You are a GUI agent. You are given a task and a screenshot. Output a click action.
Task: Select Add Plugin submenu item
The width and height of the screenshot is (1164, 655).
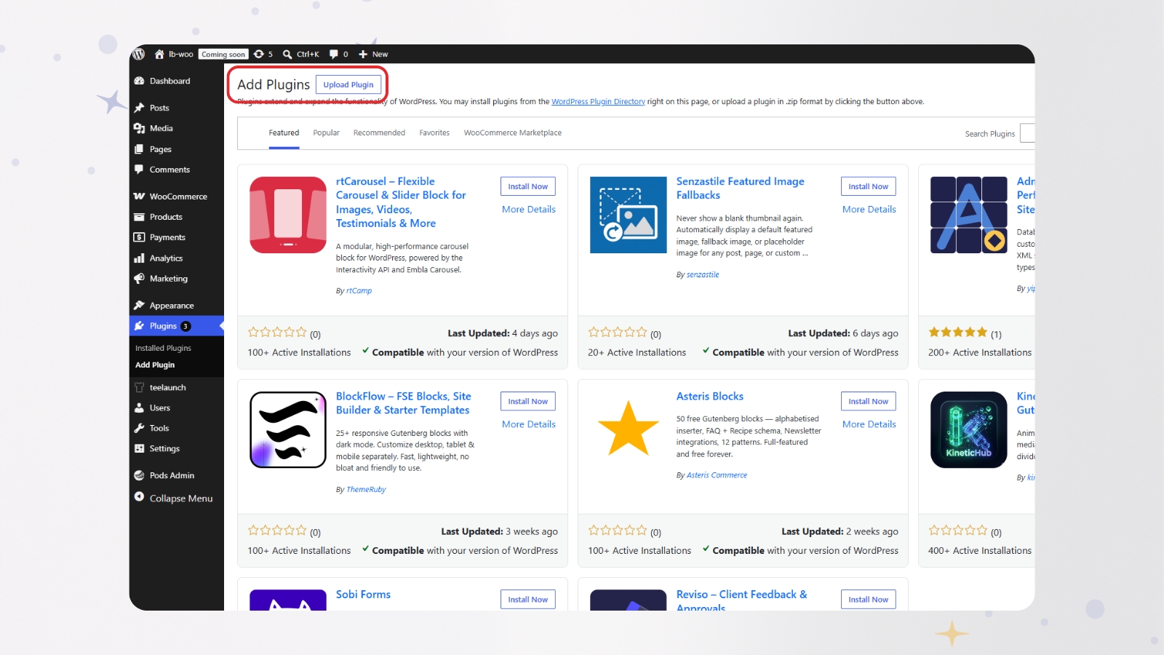click(155, 365)
